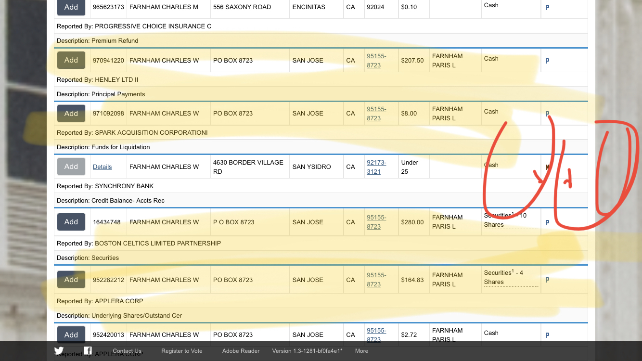This screenshot has height=361, width=642.
Task: Click P indicator in $2.72 row
Action: tap(547, 335)
